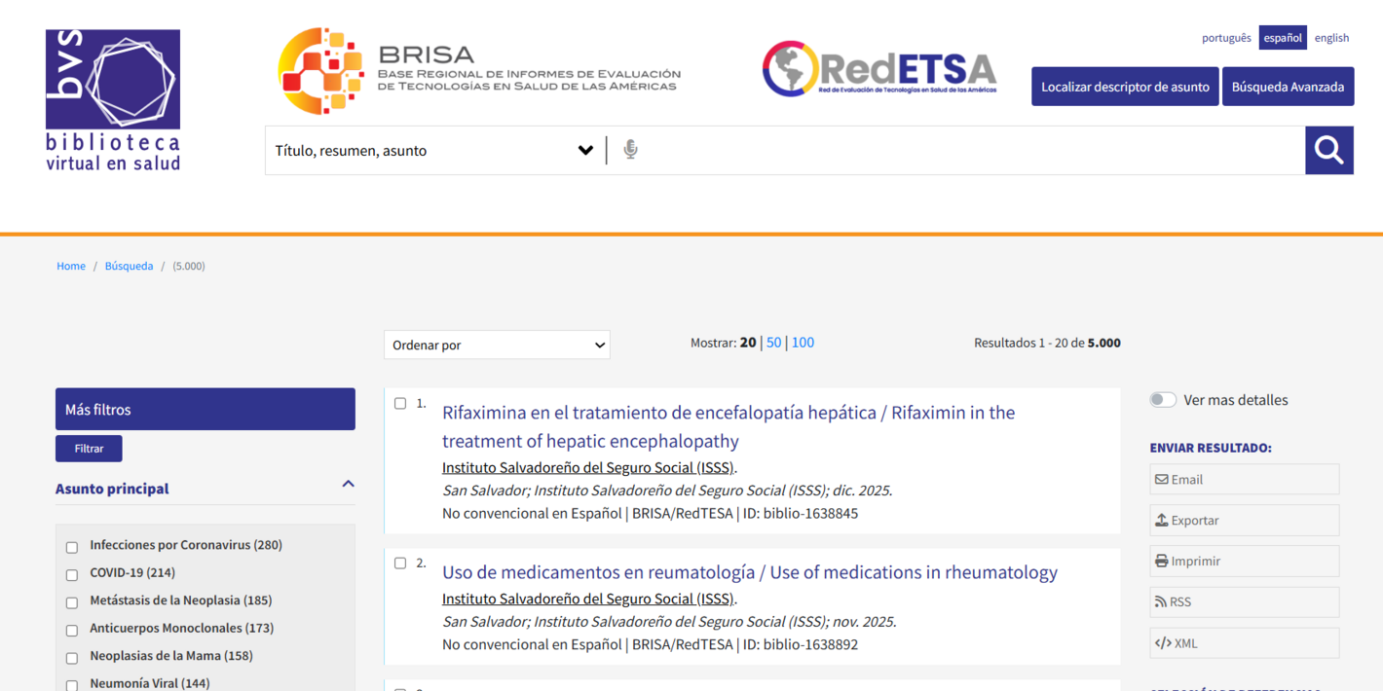The height and width of the screenshot is (691, 1383).
Task: Check the 'Infecciones por Coronavirus' filter box
Action: (x=72, y=547)
